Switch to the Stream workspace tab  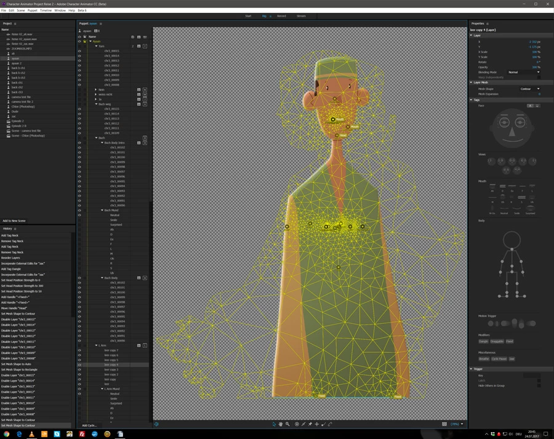[301, 16]
